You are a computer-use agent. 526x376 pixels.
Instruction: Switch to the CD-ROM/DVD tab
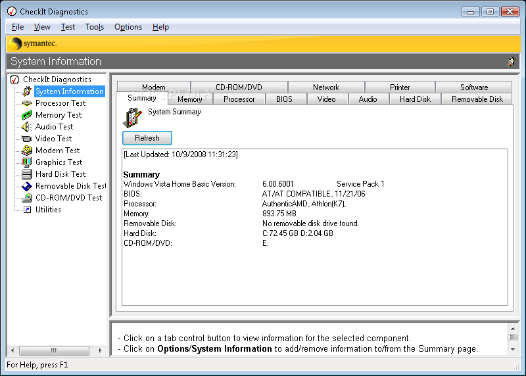(239, 87)
